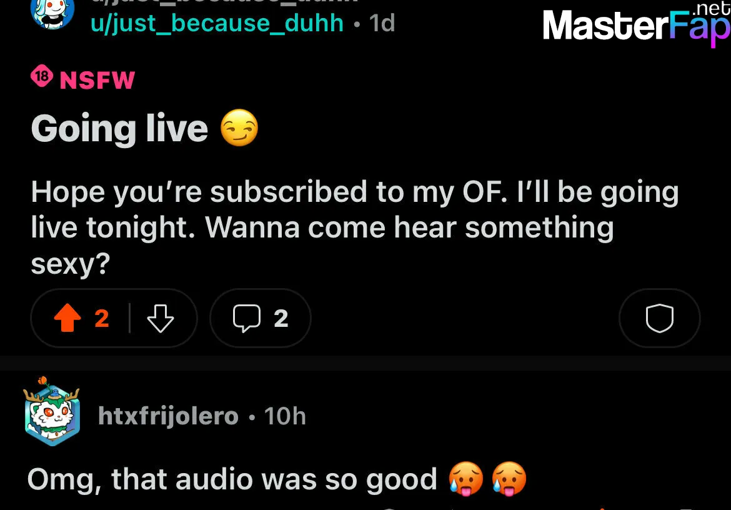This screenshot has height=510, width=731.
Task: Click the NSFW tag label
Action: 97,80
